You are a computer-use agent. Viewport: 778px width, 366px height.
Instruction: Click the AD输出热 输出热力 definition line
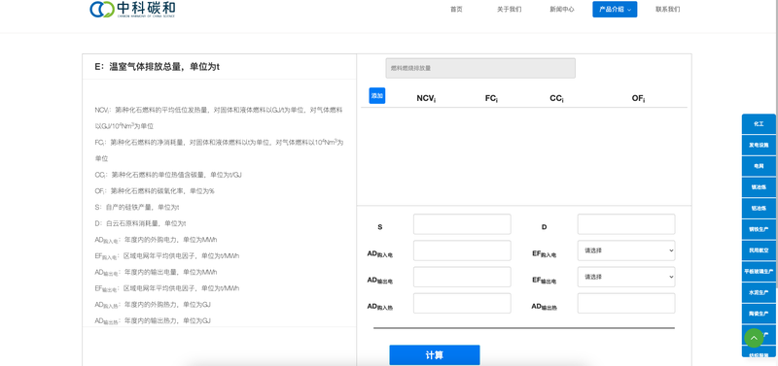(153, 321)
